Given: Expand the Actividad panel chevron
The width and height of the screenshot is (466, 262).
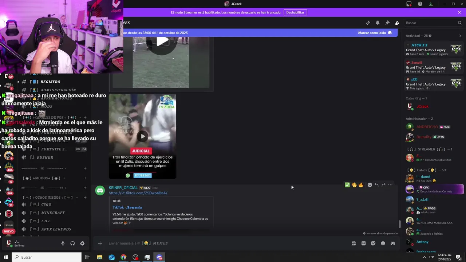Looking at the screenshot, I should click(x=460, y=36).
